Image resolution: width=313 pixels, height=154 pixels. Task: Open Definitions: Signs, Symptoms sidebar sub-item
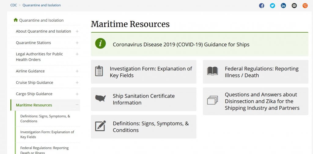45,119
